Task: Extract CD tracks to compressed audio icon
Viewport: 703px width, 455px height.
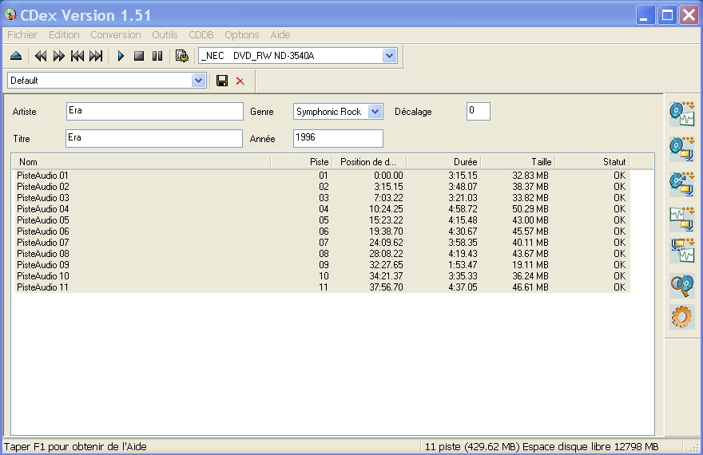Action: pyautogui.click(x=682, y=149)
